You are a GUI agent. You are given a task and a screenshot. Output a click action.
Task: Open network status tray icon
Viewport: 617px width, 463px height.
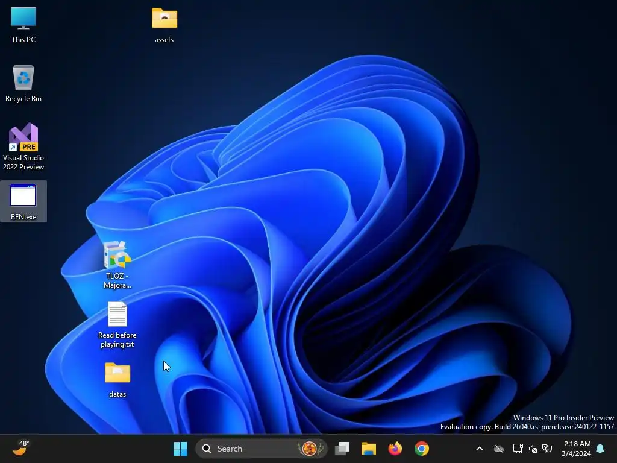518,449
